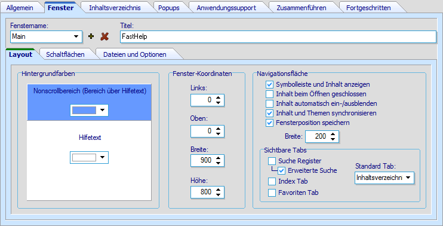The image size is (443, 226).
Task: Enable the Index Tab checkbox
Action: [x=272, y=181]
